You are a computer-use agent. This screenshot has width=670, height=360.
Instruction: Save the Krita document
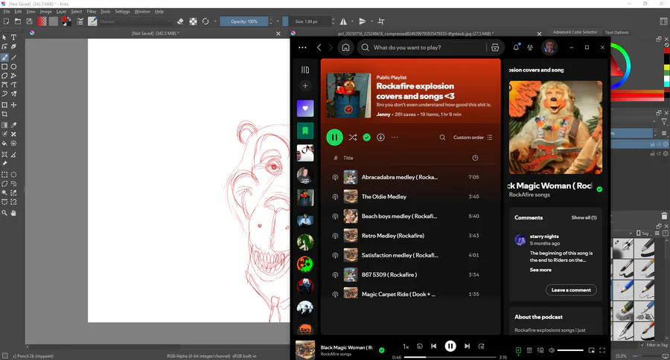(29, 22)
